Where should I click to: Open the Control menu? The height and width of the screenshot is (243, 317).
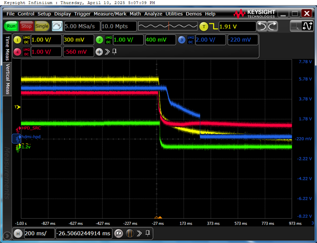pos(26,14)
